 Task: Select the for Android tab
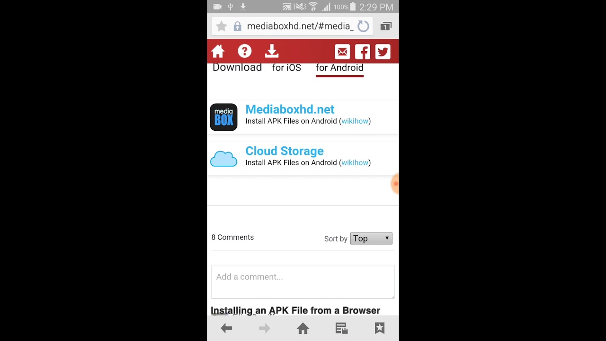pyautogui.click(x=339, y=68)
